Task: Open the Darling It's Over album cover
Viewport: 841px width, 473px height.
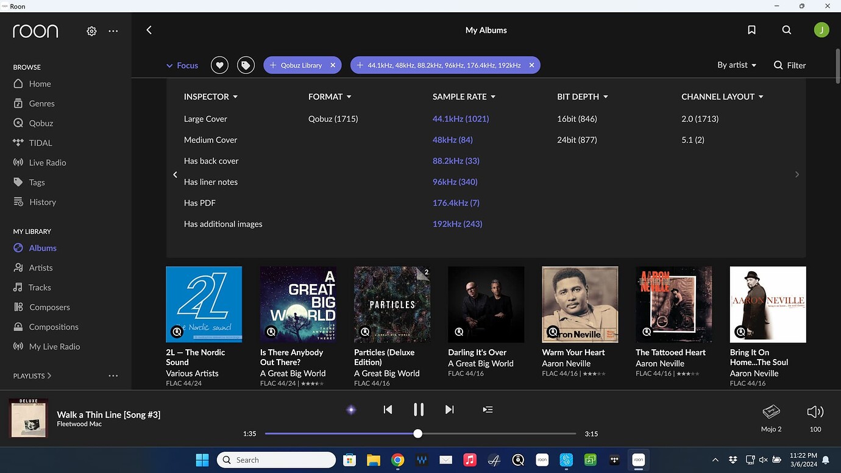Action: (x=486, y=304)
